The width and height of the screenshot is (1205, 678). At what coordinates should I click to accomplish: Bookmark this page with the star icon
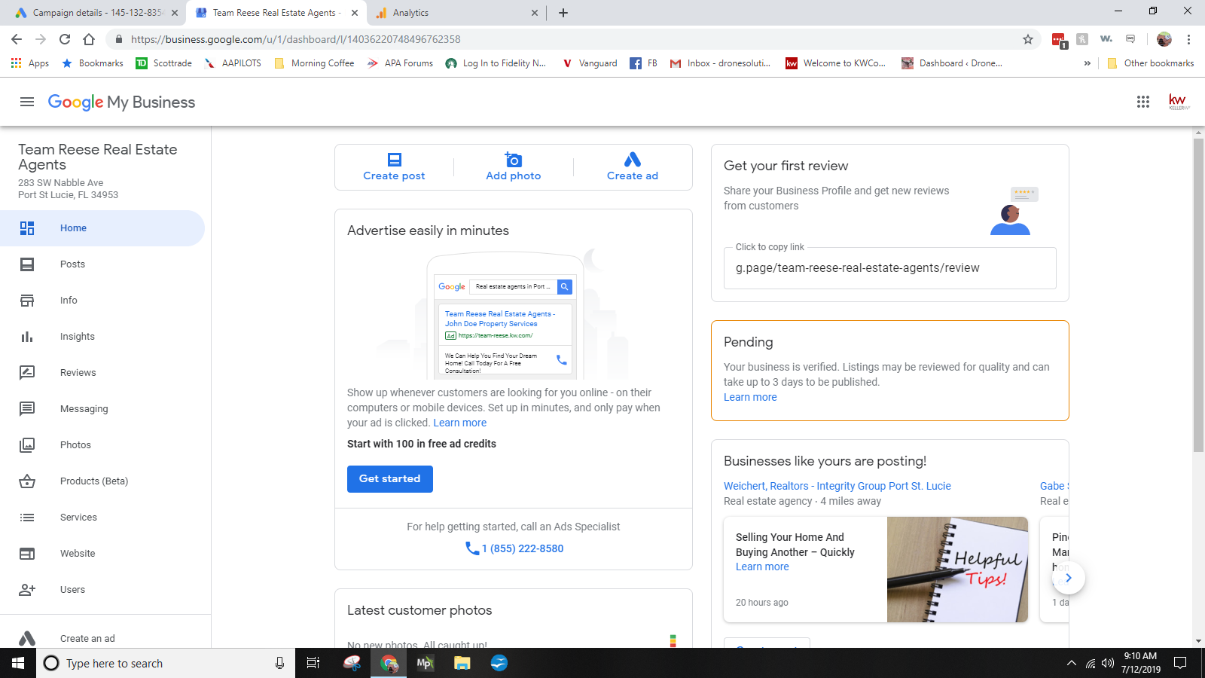pos(1027,39)
